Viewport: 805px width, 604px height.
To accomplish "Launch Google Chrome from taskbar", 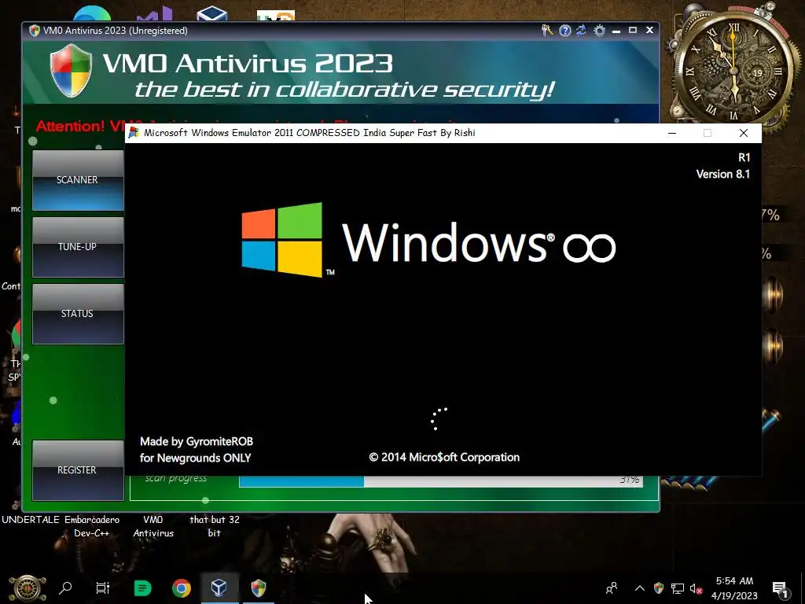I will 182,587.
